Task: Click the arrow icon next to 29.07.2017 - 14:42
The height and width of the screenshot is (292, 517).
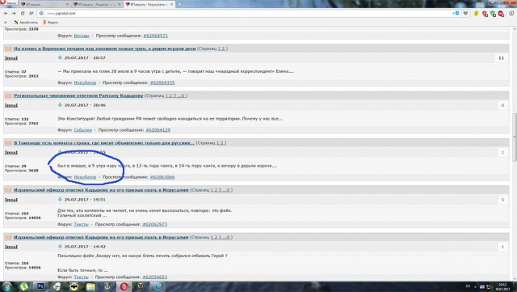Action: pos(60,247)
